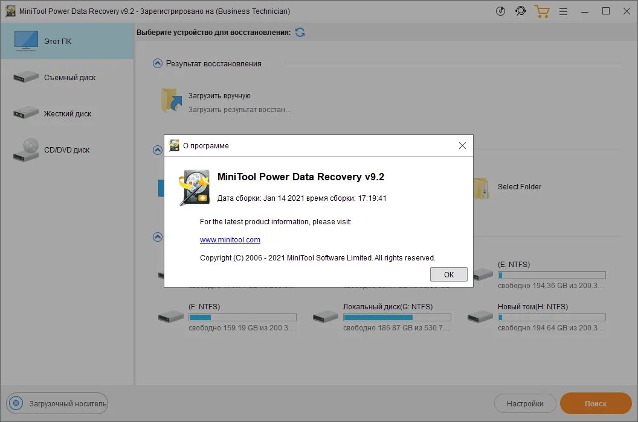Open the support headset icon

coord(520,11)
